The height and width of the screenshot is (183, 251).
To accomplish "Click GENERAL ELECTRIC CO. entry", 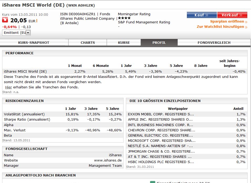I will (x=160, y=135).
